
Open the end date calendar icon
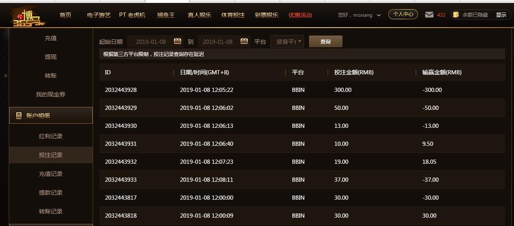pos(244,41)
